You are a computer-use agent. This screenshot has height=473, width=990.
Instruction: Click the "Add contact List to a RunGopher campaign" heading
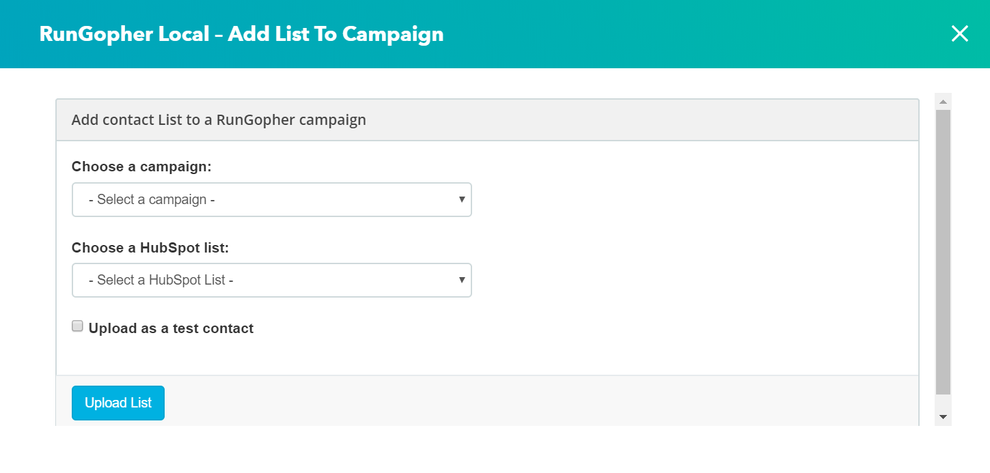pos(219,120)
